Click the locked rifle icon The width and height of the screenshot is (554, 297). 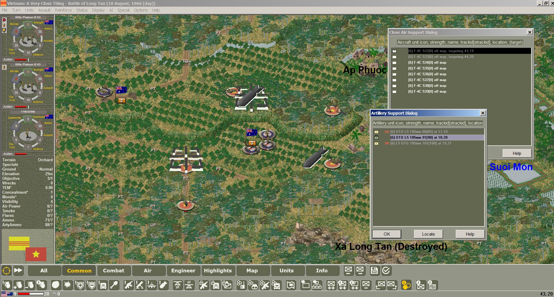click(204, 285)
